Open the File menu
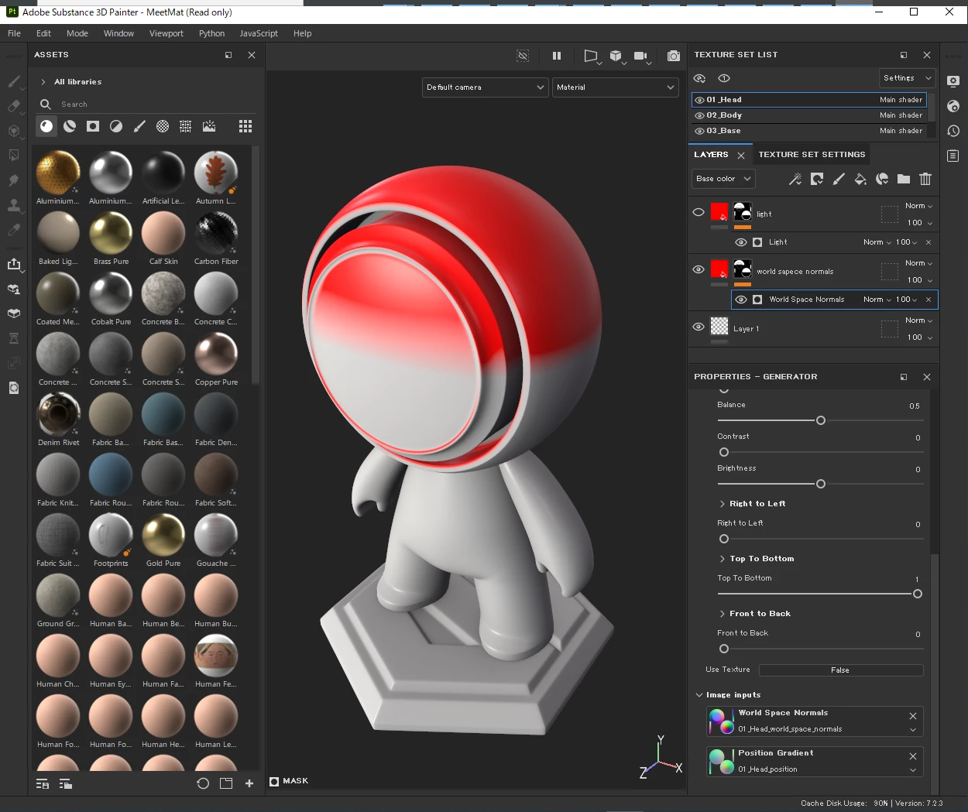Image resolution: width=968 pixels, height=812 pixels. tap(14, 33)
